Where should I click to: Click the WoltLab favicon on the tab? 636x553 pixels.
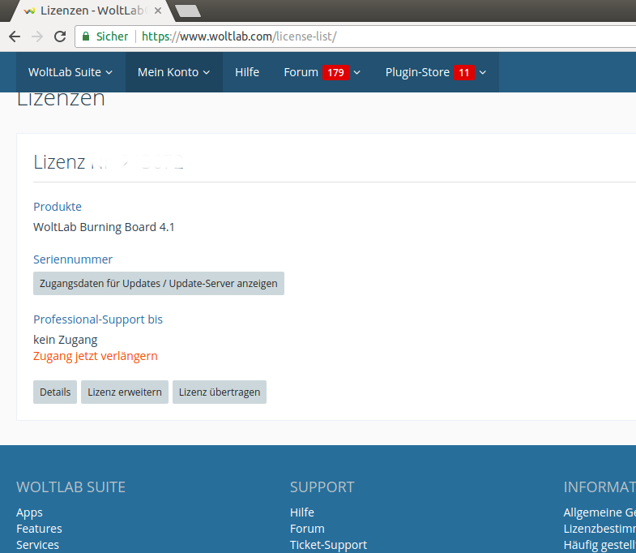(29, 11)
